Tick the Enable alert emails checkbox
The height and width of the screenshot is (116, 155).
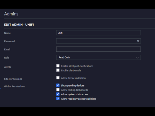58,70
